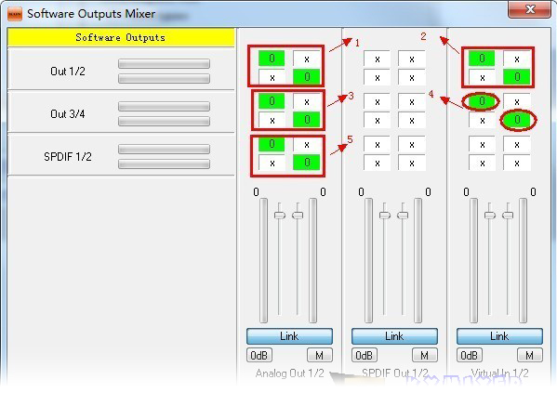Viewport: 557px width, 419px height.
Task: Click the orange app icon in title bar
Action: (x=15, y=14)
